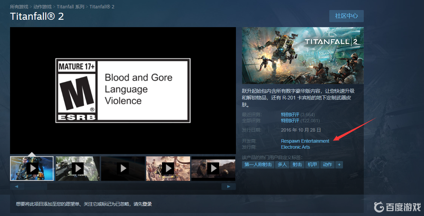Open Titanfall 系列 breadcrumb link
Screen dimensions: 424x216
pos(70,7)
